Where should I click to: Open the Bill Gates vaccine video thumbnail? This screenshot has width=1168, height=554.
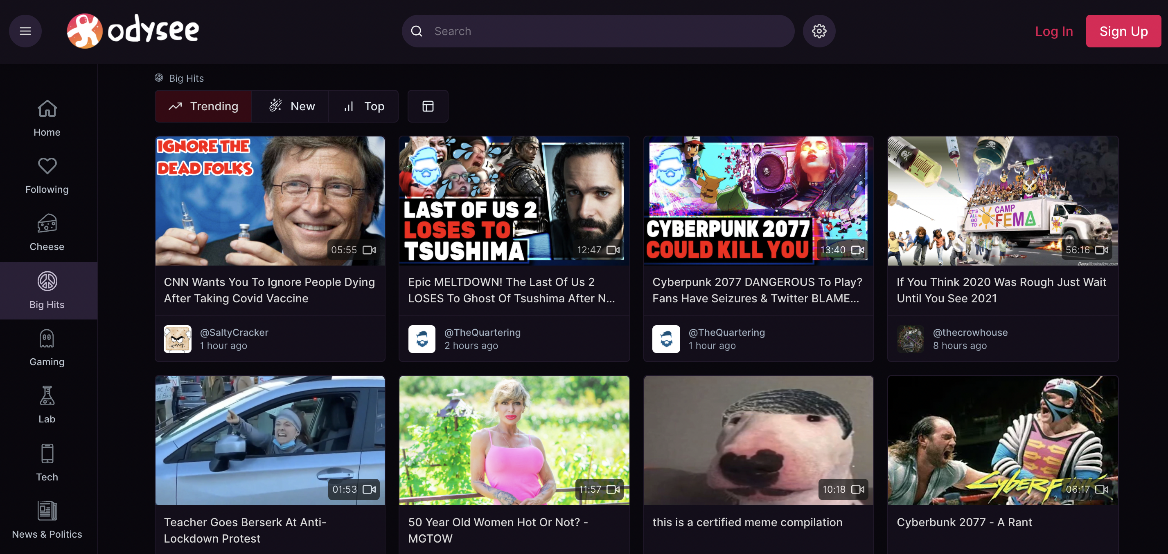270,201
